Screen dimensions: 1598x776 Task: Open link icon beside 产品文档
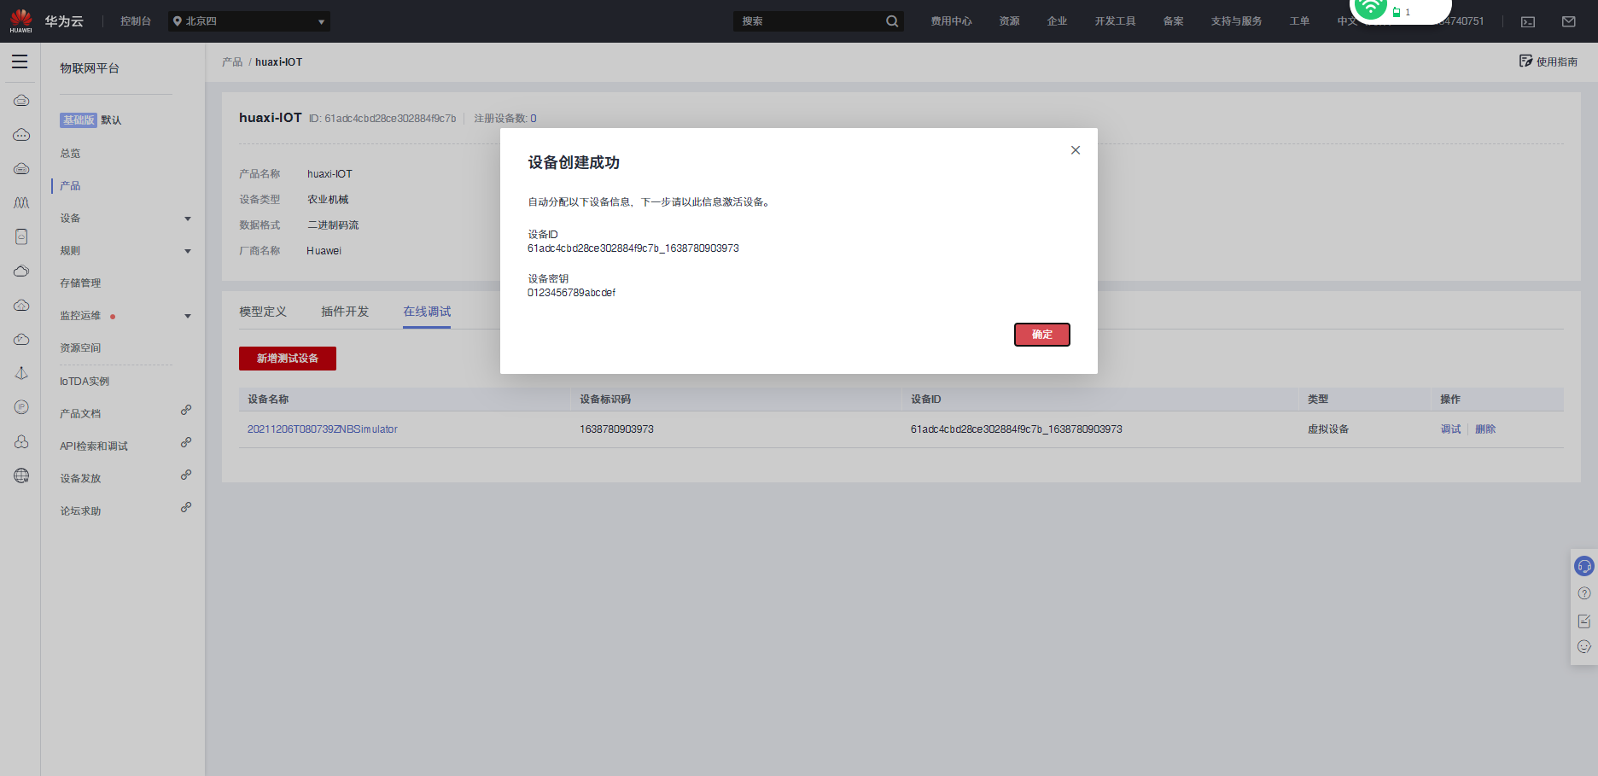click(186, 410)
